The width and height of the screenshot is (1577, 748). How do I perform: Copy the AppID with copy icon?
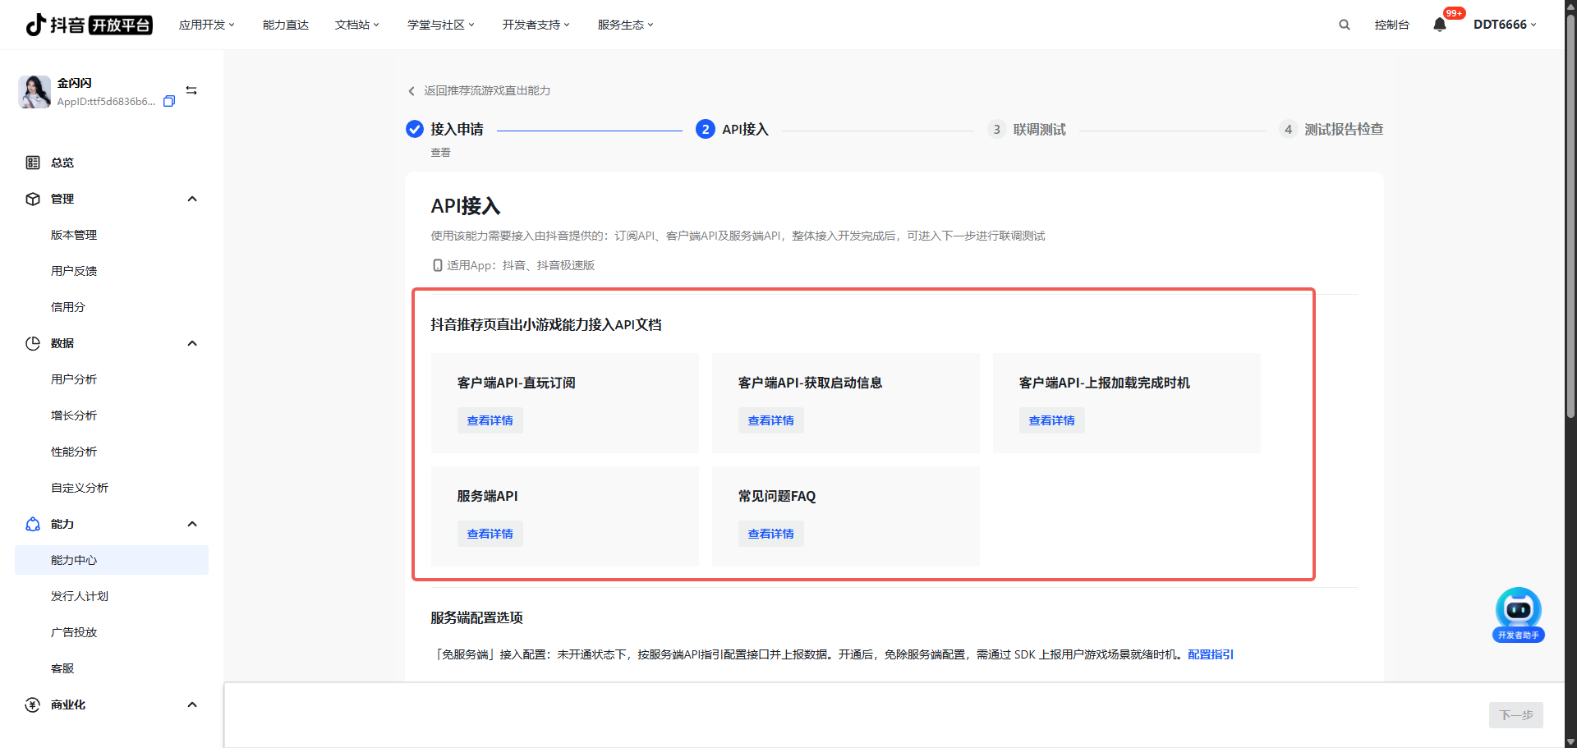tap(169, 102)
